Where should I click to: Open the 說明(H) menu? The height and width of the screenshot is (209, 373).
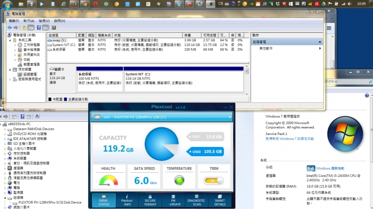click(x=60, y=21)
